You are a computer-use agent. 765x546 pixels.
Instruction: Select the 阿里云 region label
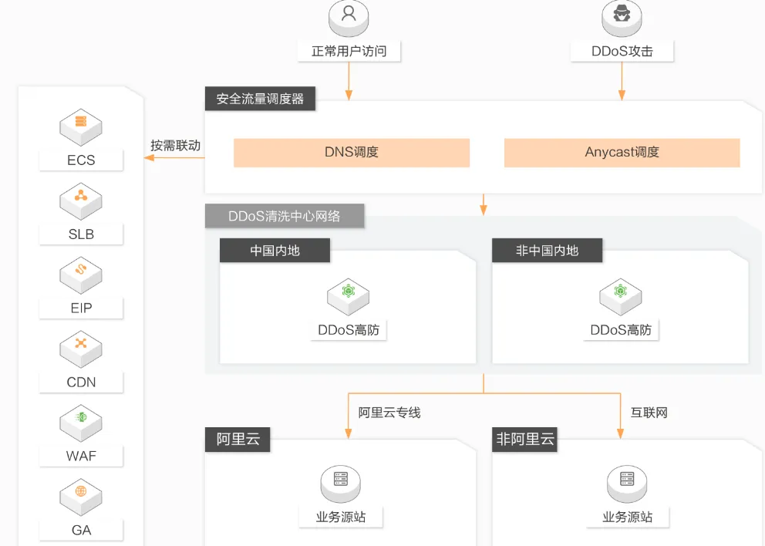click(x=238, y=440)
